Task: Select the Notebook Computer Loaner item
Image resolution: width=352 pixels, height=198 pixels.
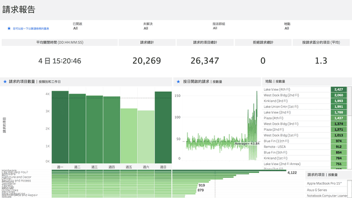Action: [x=327, y=196]
